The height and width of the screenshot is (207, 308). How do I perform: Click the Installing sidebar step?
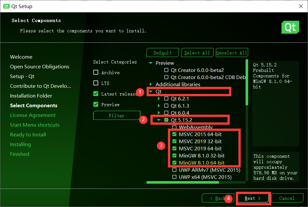pos(20,144)
